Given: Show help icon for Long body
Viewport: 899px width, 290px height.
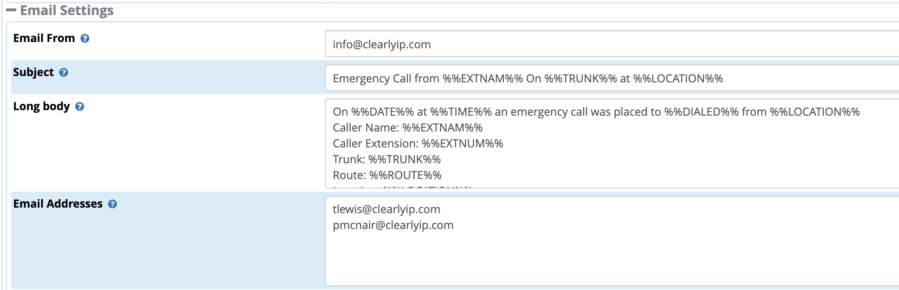Looking at the screenshot, I should tap(80, 107).
